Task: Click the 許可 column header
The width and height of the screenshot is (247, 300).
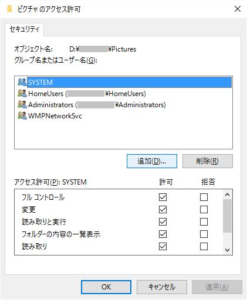Action: click(x=166, y=182)
